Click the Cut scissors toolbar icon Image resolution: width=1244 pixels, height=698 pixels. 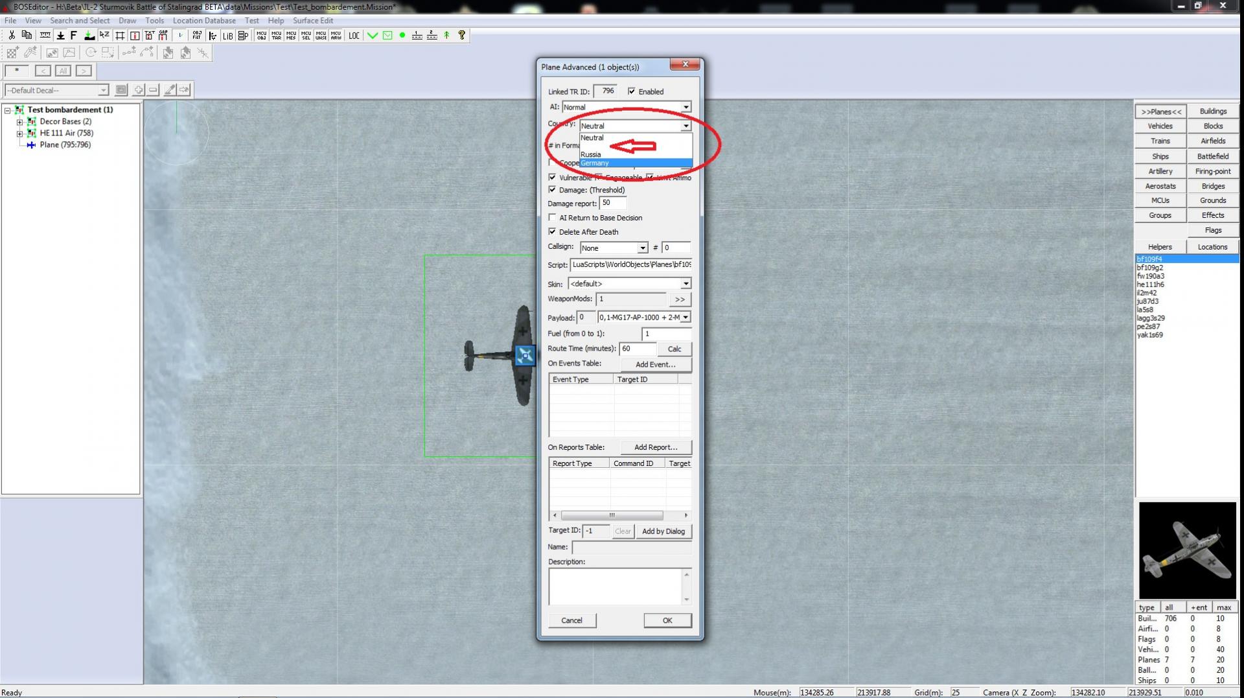12,36
